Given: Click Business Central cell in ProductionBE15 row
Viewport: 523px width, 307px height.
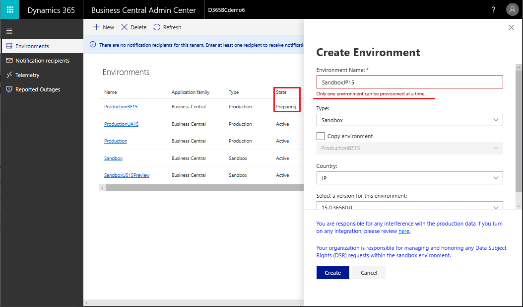Looking at the screenshot, I should [x=189, y=107].
